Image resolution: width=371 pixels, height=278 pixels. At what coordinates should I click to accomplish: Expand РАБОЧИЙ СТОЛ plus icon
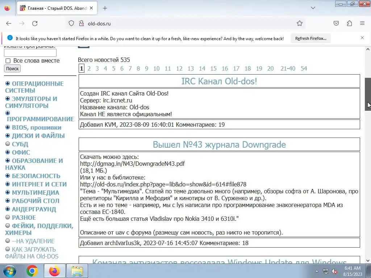[8, 201]
